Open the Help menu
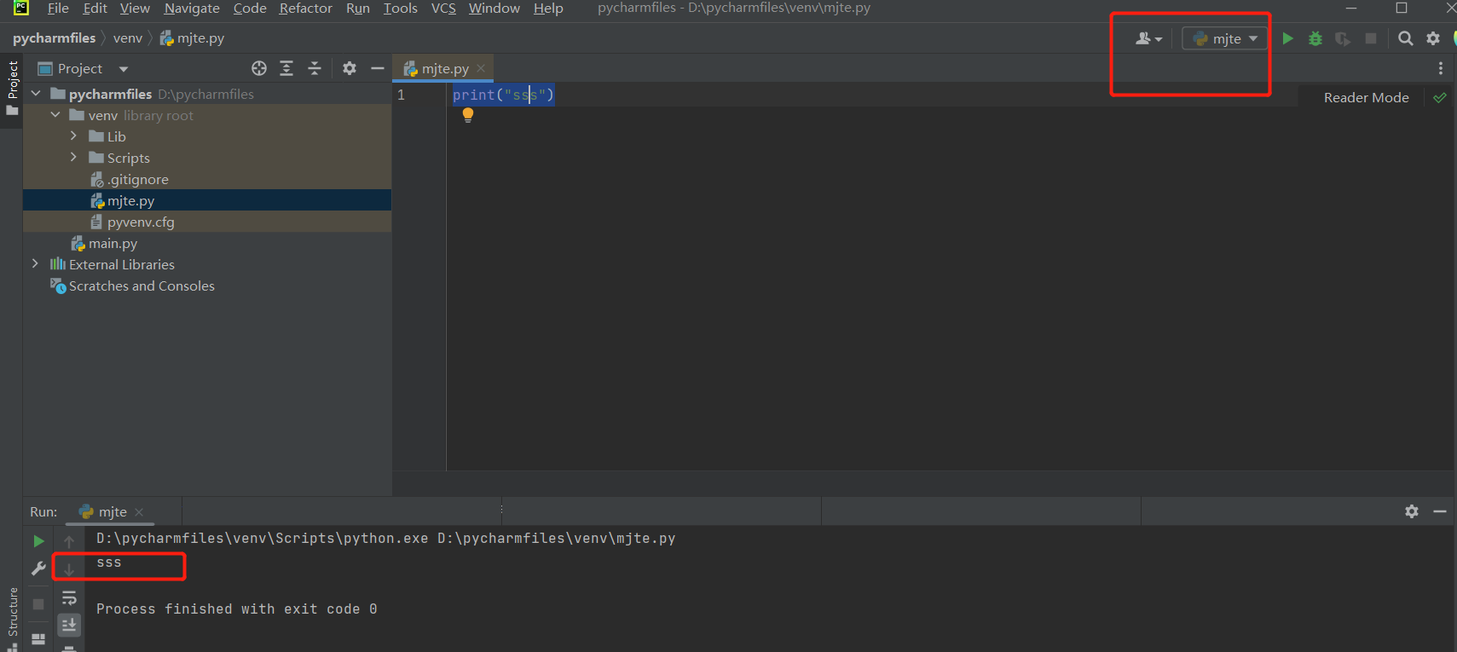Screen dimensions: 1457x652 click(548, 9)
